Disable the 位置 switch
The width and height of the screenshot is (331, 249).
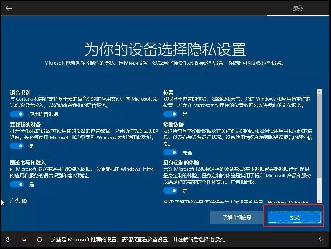click(x=170, y=114)
